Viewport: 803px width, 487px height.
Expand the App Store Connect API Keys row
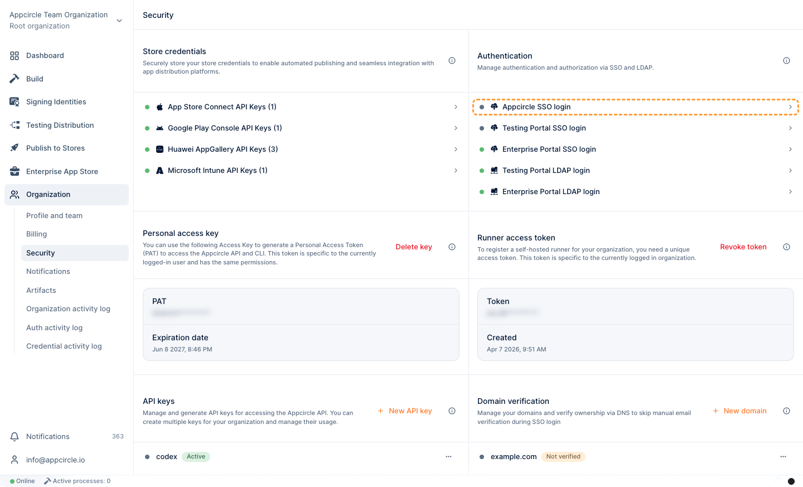coord(301,107)
